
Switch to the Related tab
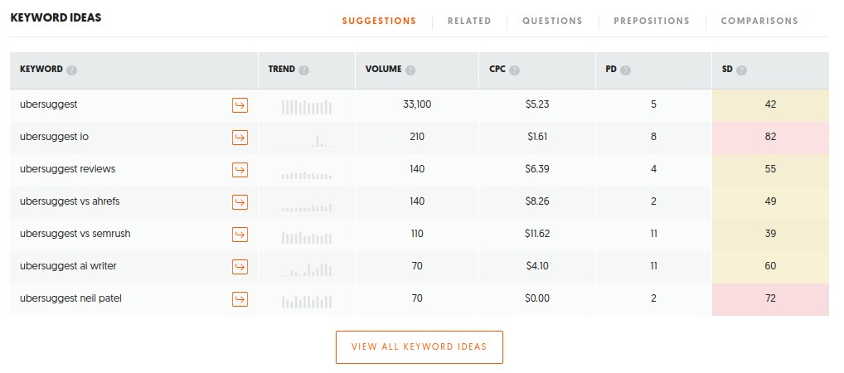[469, 21]
